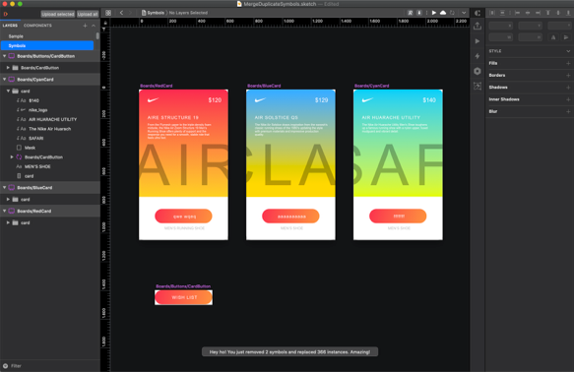Switch to the Components tab
Image resolution: width=574 pixels, height=372 pixels.
coord(37,26)
